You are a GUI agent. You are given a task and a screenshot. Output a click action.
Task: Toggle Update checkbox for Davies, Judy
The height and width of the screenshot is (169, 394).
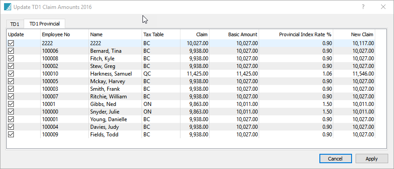coord(11,127)
